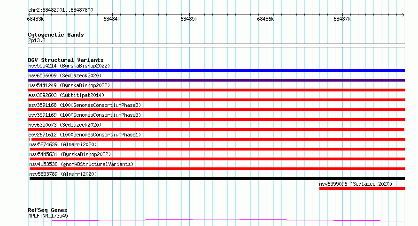Open the nsv5445631 (ByrskaBishop2022) variant label
The height and width of the screenshot is (226, 418).
(70, 154)
